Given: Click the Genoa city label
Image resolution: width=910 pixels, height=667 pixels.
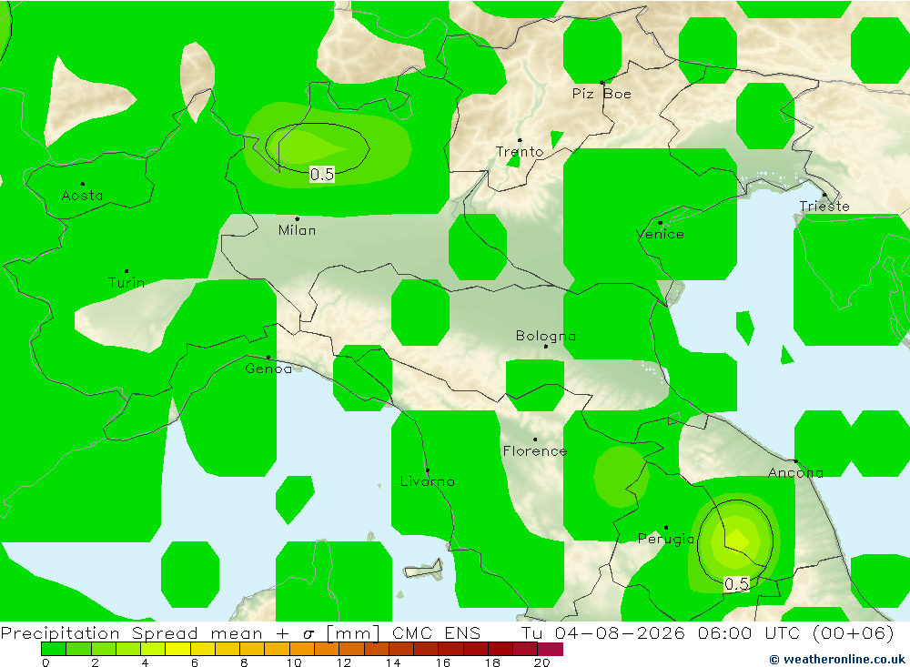Looking at the screenshot, I should coord(268,369).
